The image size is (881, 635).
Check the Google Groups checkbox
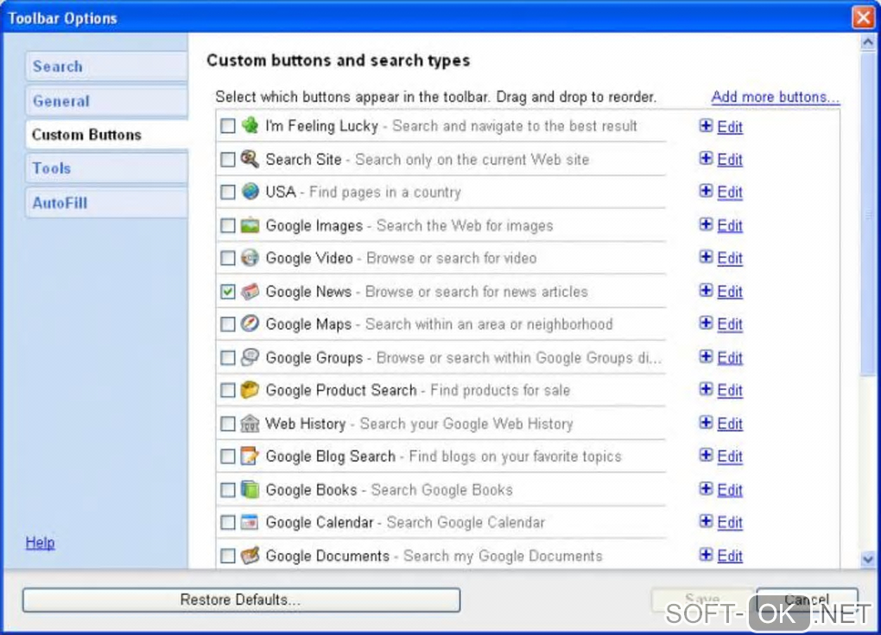pos(227,358)
